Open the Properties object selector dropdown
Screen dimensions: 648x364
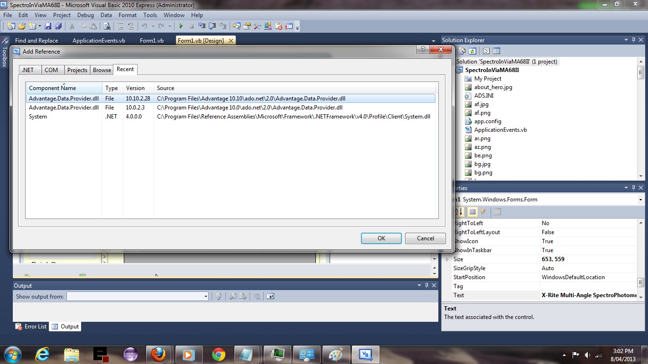tap(641, 200)
